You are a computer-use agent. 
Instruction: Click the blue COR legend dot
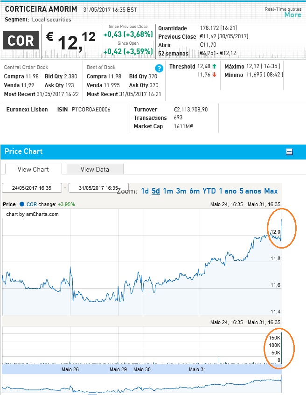(22, 204)
